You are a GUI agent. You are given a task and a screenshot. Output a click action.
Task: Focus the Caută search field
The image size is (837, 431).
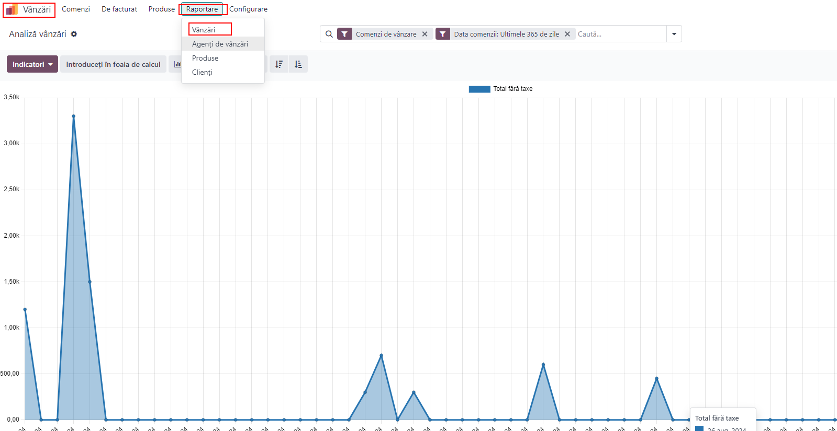[620, 34]
